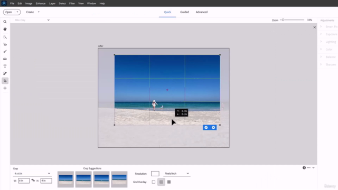Select the Spot Healing Brush tool
338x190 pixels.
pyautogui.click(x=5, y=73)
